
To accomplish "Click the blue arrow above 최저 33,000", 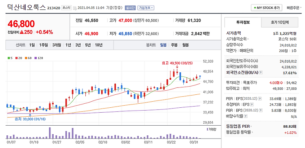I will tap(30, 115).
